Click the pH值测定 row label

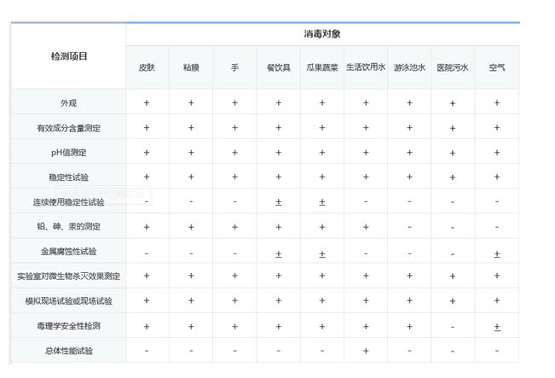tap(68, 153)
